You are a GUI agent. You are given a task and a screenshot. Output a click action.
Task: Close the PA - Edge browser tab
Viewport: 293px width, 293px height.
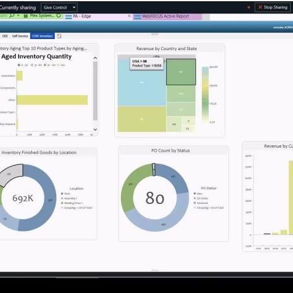[x=129, y=16]
